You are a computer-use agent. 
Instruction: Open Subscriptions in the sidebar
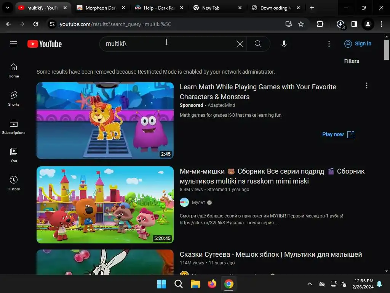click(14, 127)
